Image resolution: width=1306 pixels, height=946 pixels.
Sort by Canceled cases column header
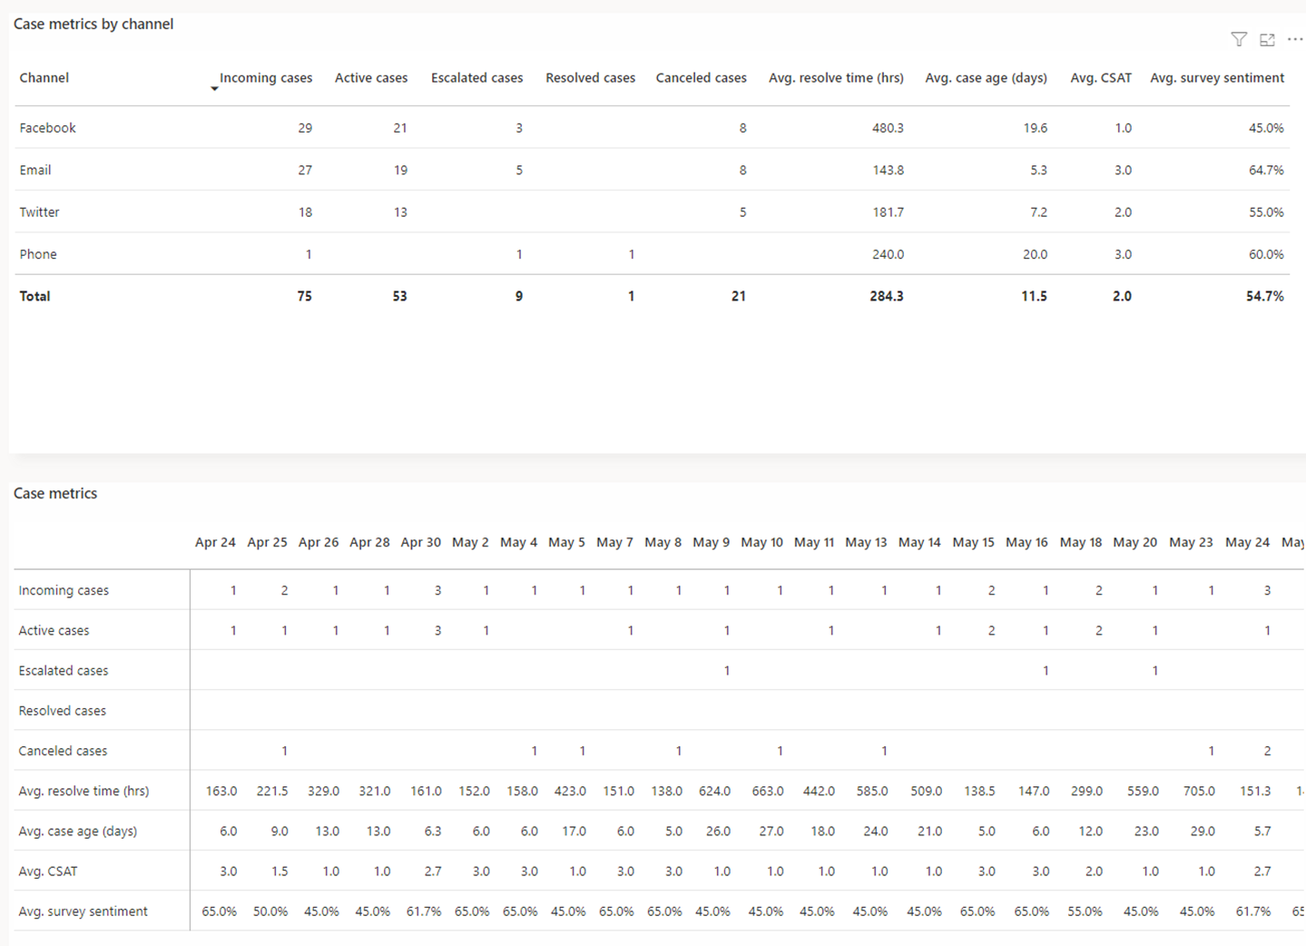pyautogui.click(x=700, y=77)
